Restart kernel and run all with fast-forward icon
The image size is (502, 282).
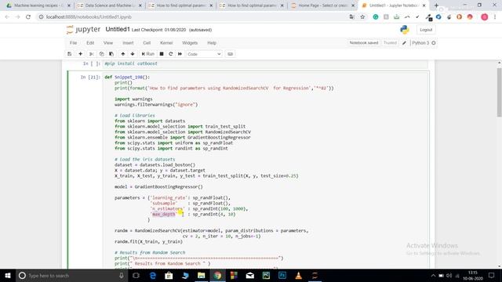point(180,54)
